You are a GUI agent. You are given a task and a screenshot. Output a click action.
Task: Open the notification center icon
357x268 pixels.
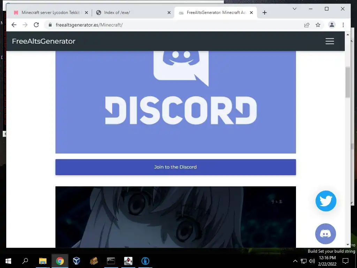coord(345,261)
